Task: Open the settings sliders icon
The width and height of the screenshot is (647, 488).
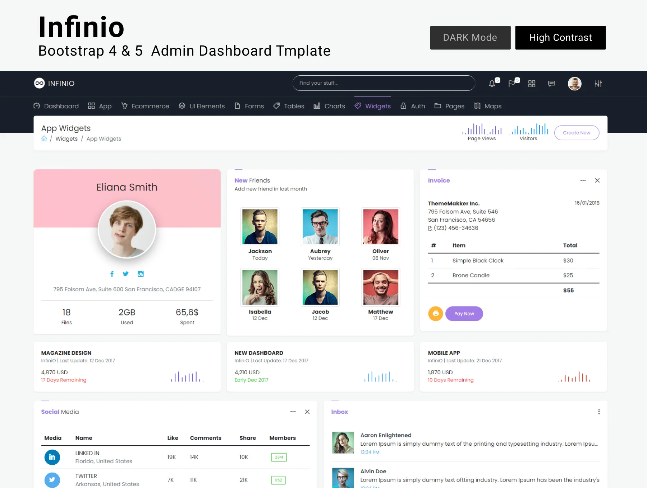Action: (x=598, y=84)
